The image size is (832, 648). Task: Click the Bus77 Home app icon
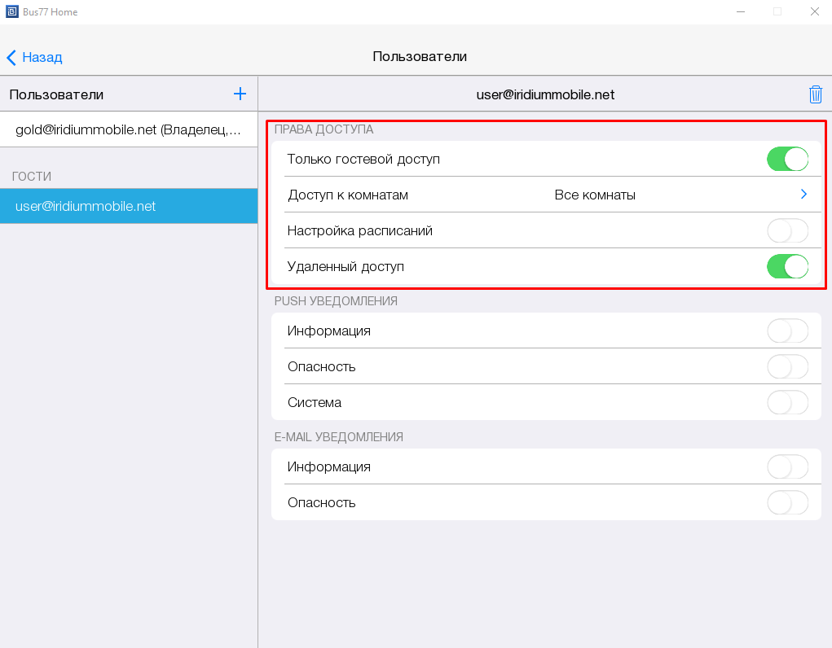(11, 11)
